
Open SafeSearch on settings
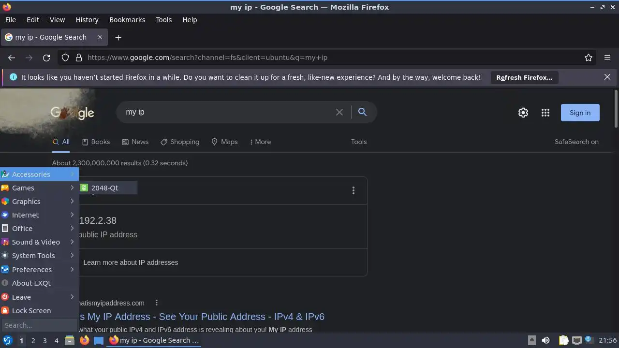[x=576, y=142]
